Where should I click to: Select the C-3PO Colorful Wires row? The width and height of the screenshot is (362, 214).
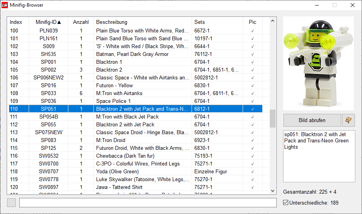tap(135, 164)
